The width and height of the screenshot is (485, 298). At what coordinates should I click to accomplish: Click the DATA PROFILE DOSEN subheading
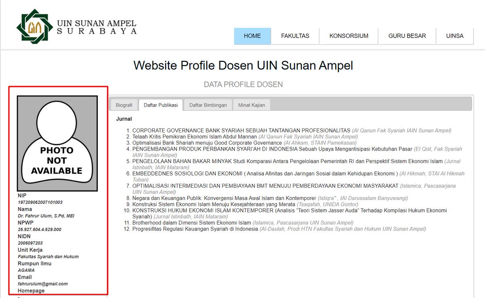(x=243, y=84)
